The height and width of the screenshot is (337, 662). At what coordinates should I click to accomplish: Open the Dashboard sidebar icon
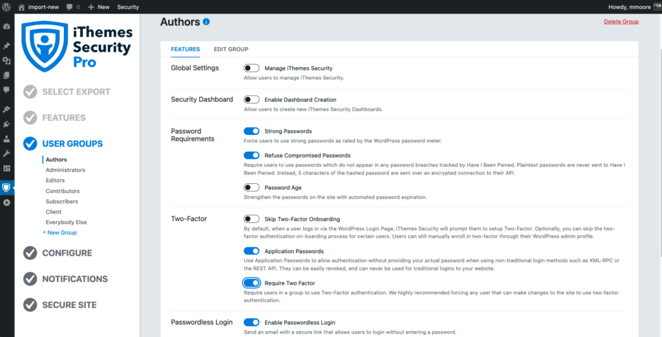6,26
